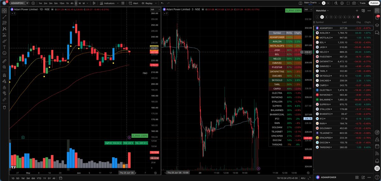Viewport: 381px width, 181px height.
Task: Select the SUPRIYA row in the watchlist
Action: pos(343,104)
